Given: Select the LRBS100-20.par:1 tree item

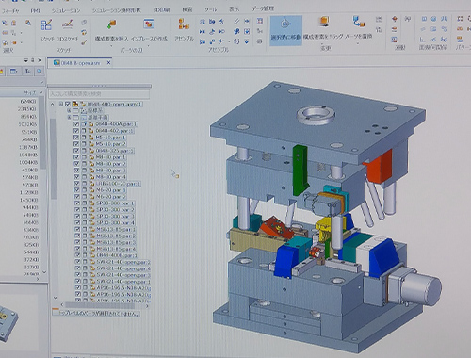Looking at the screenshot, I should click(x=118, y=184).
